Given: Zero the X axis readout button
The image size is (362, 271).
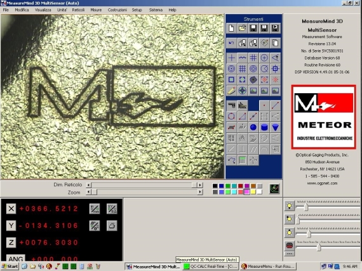Looking at the screenshot, I should 11,208.
